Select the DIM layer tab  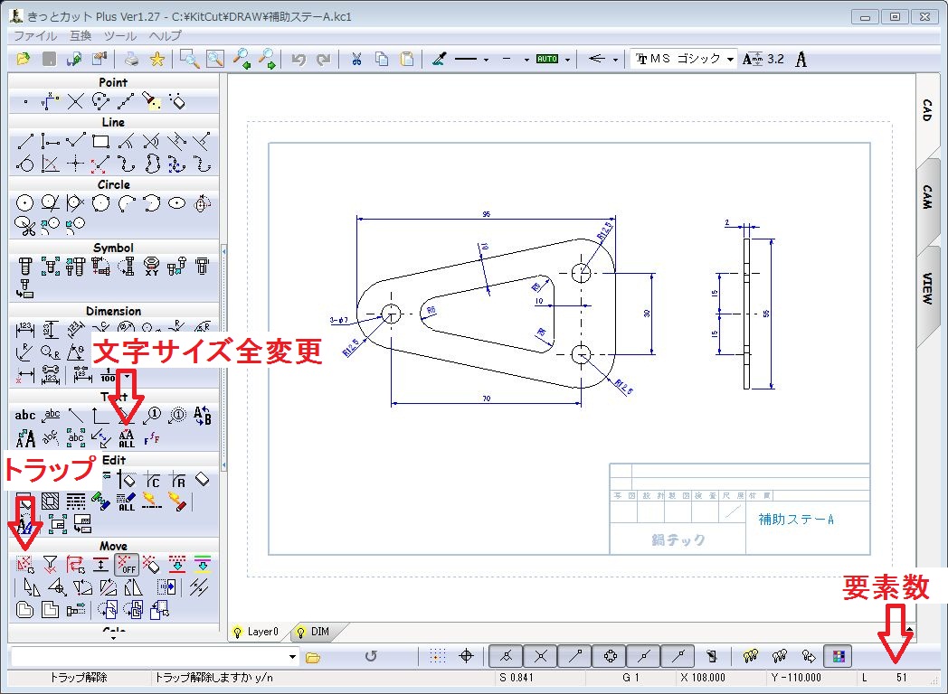point(320,632)
